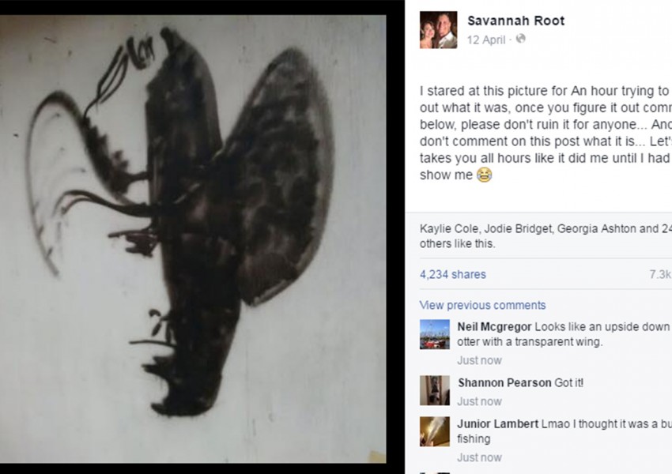Click Just now under Shannon Pearson's comment

coord(479,401)
